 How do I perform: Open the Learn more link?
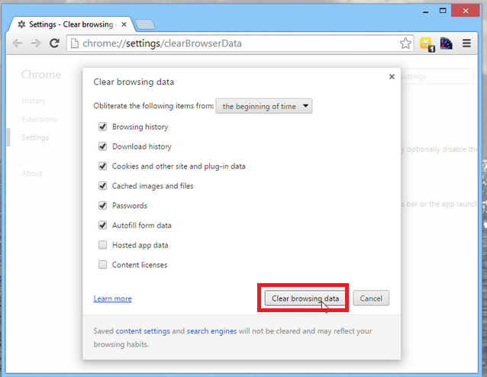[112, 298]
